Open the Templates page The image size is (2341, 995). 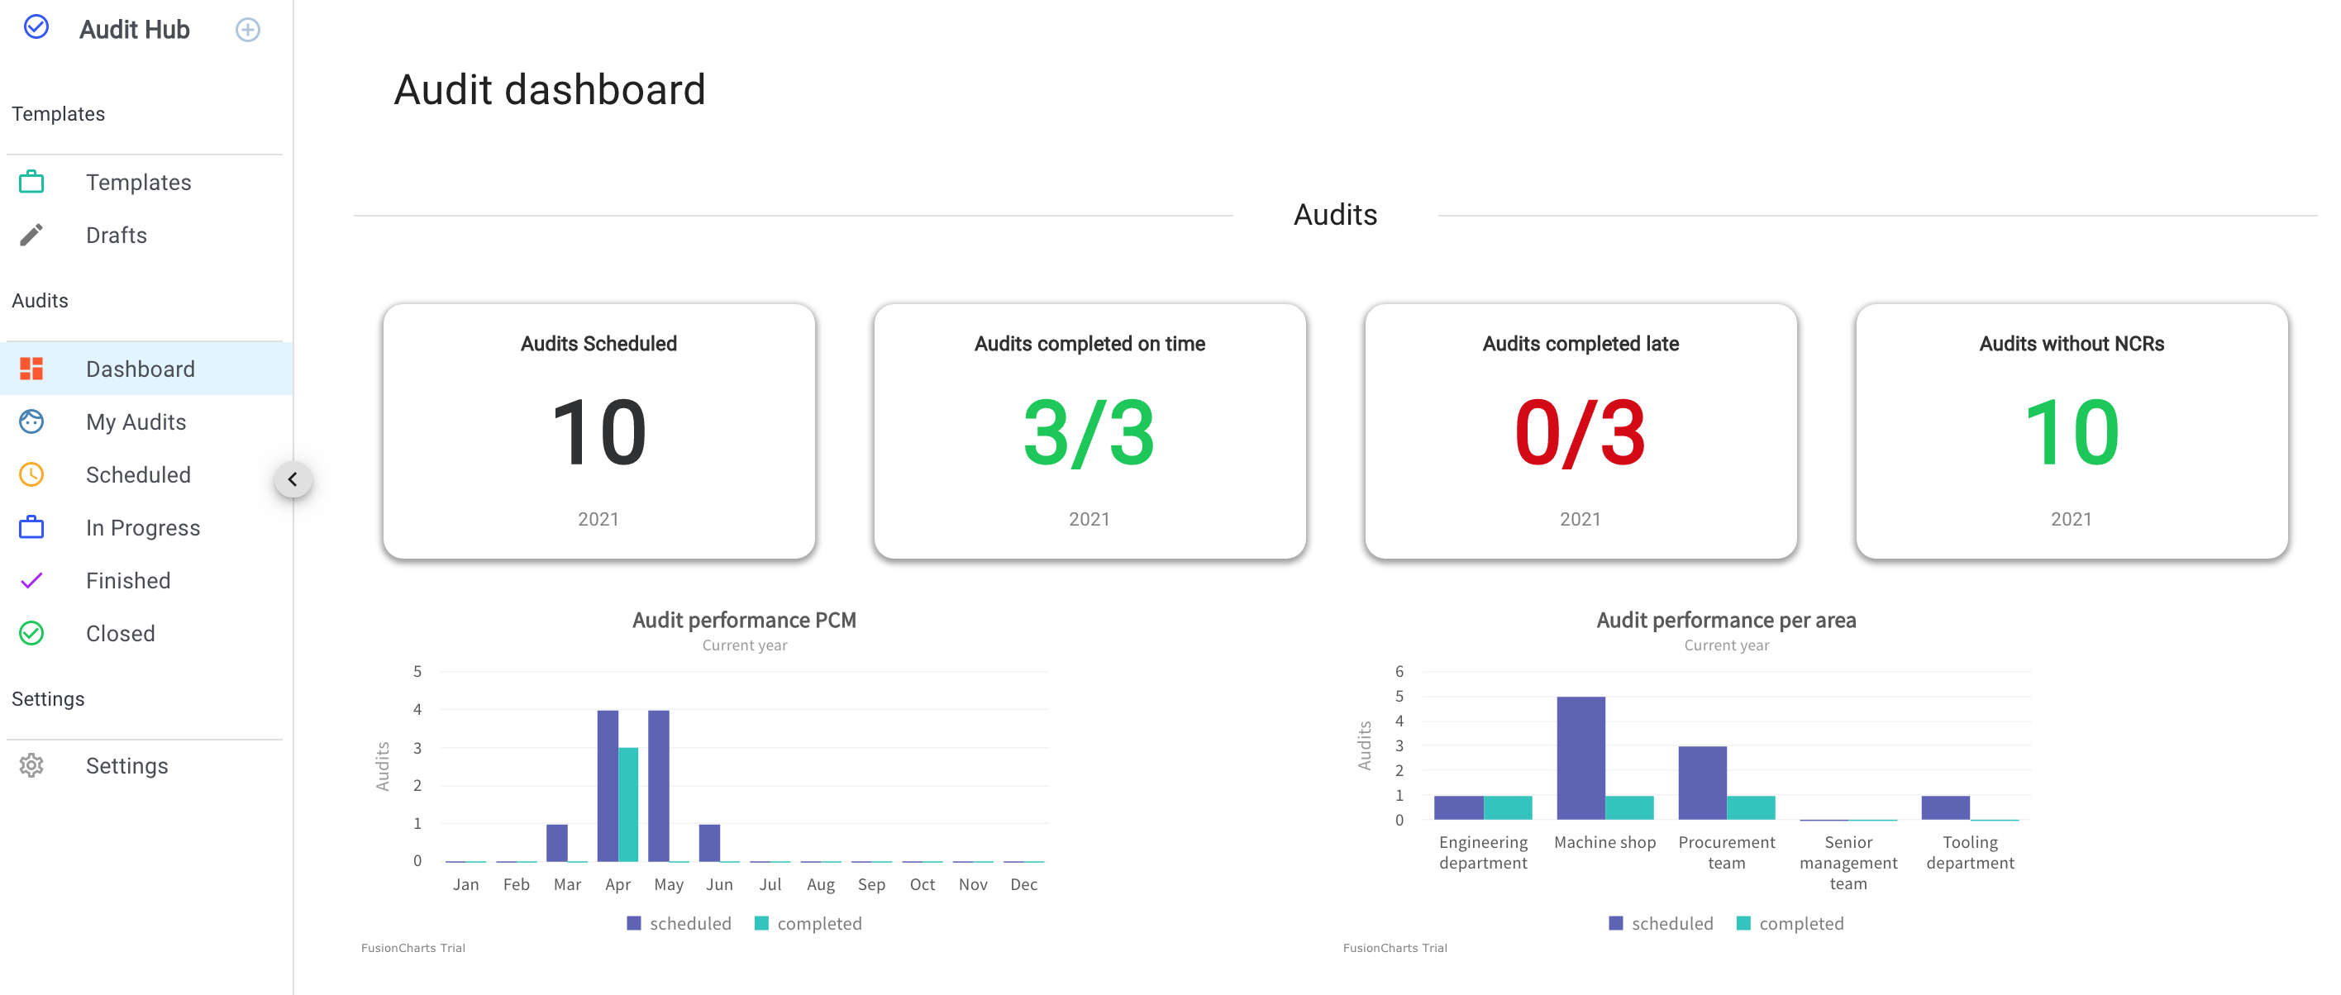(x=138, y=181)
